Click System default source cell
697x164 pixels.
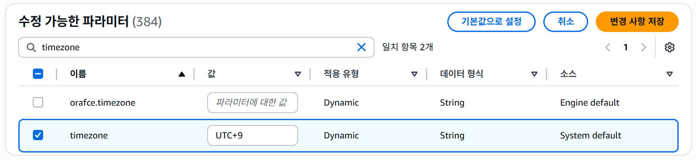tap(590, 135)
